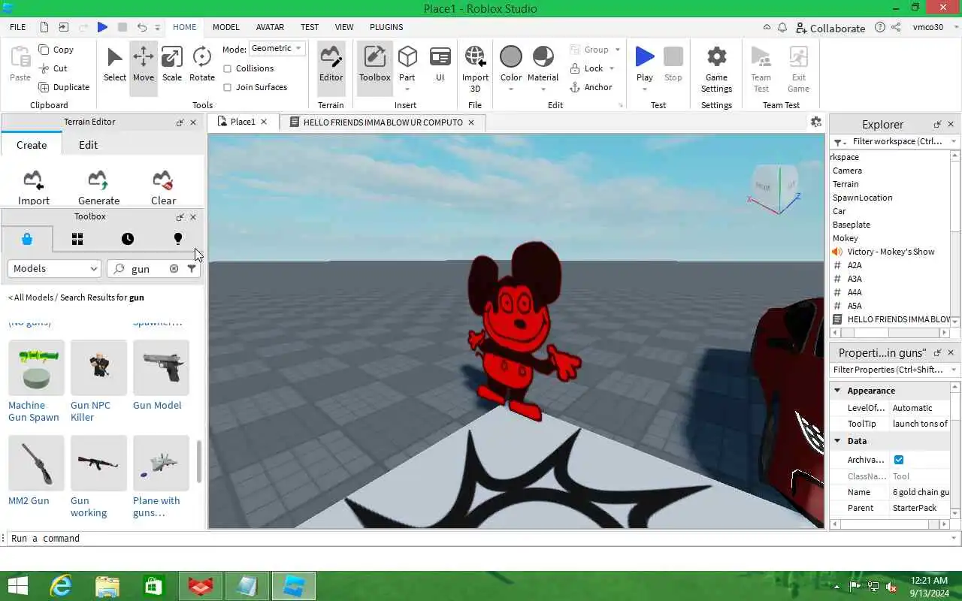962x601 pixels.
Task: Open File Explorer from taskbar
Action: point(107,586)
